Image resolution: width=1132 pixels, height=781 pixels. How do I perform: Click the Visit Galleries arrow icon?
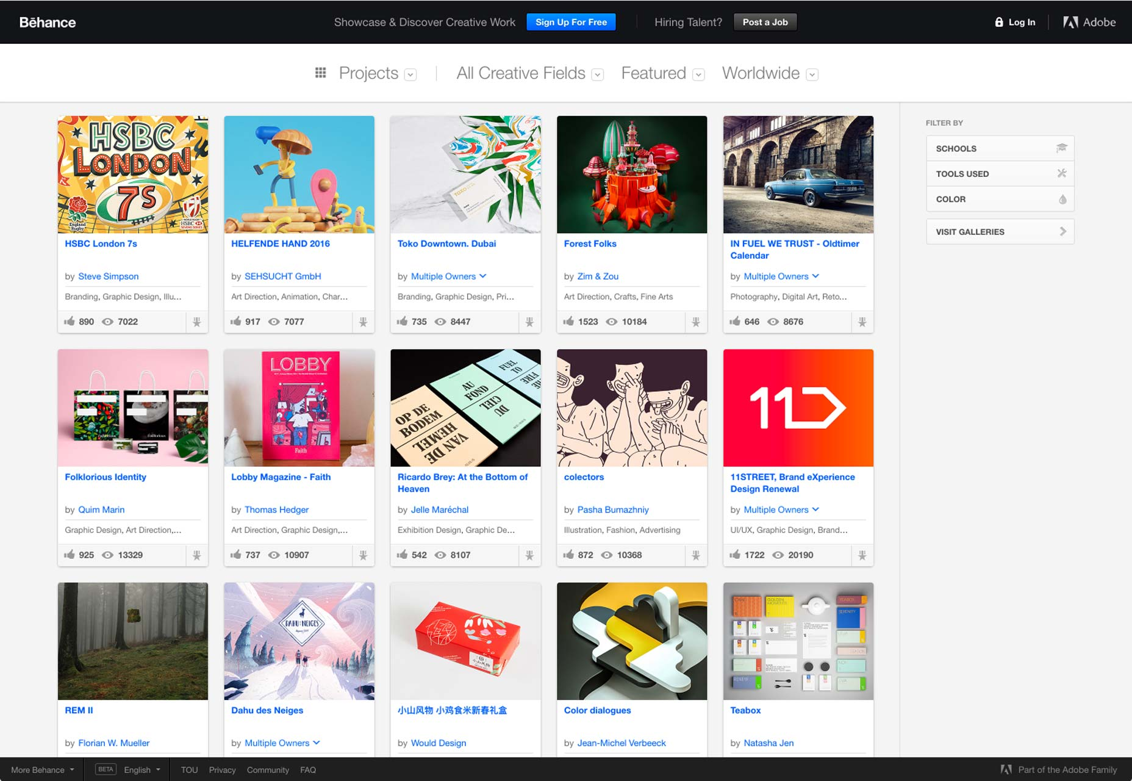click(x=1063, y=232)
